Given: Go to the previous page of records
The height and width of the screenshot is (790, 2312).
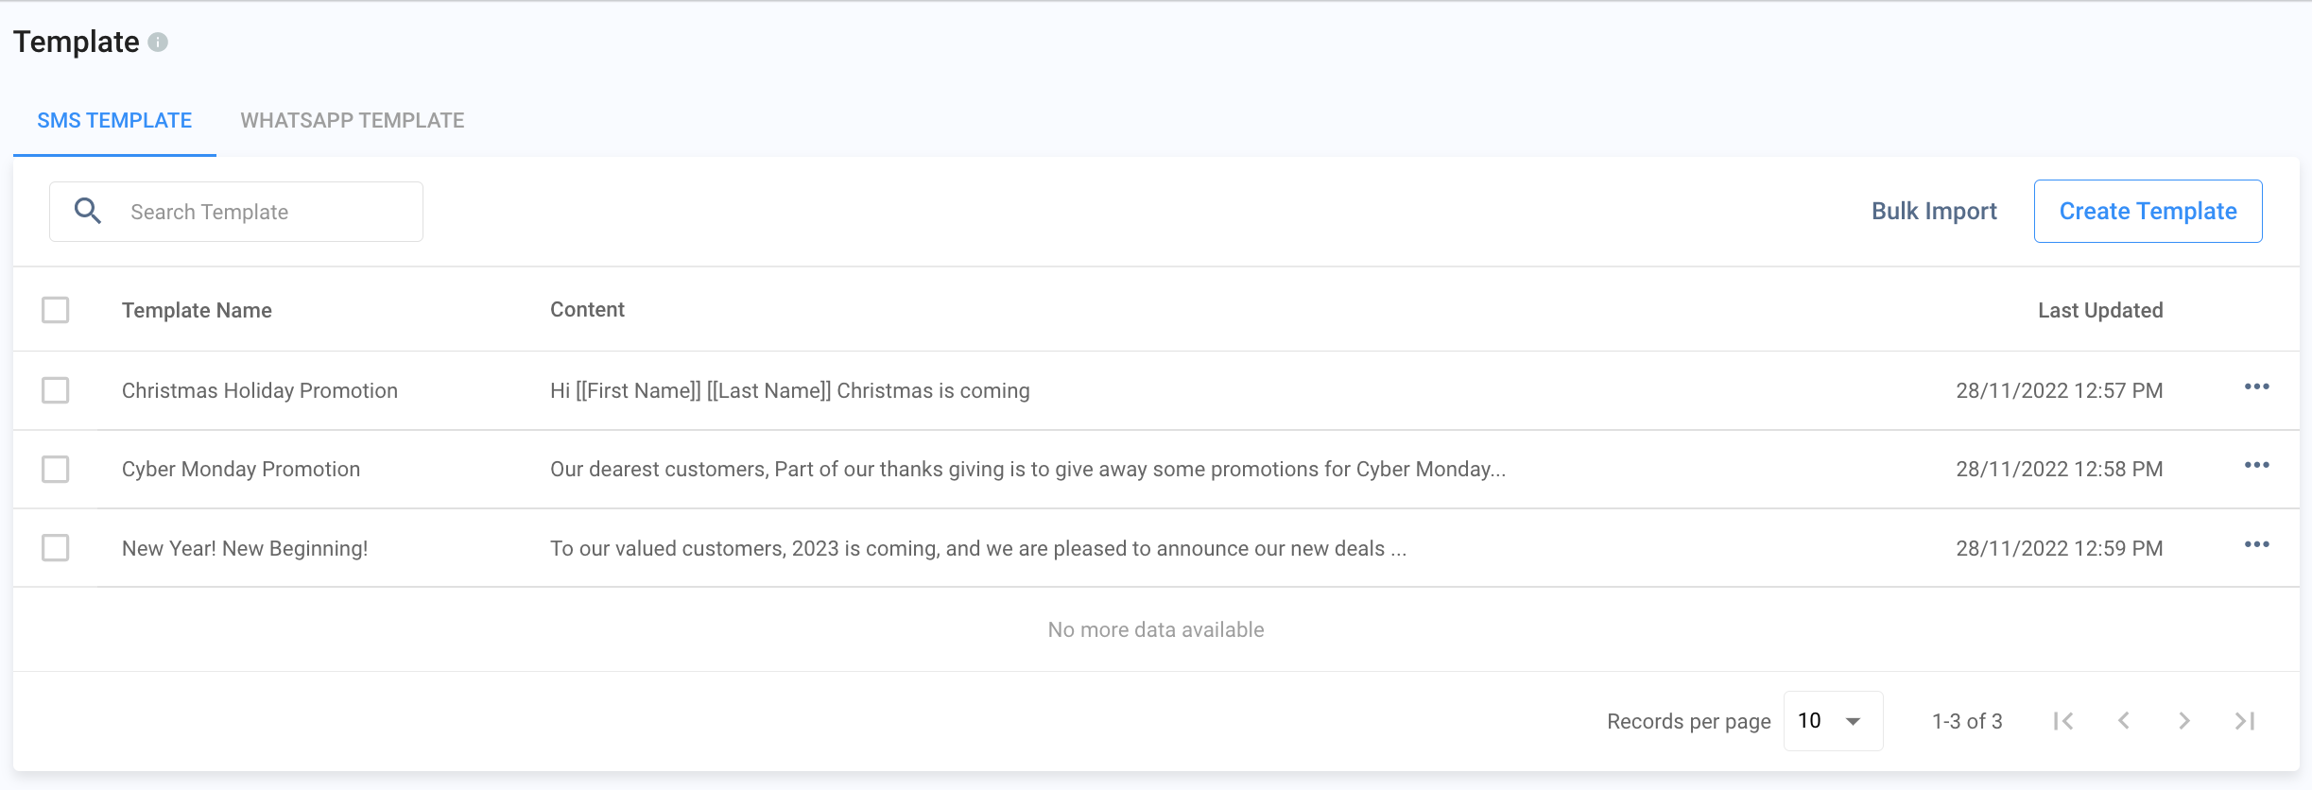Looking at the screenshot, I should 2124,721.
